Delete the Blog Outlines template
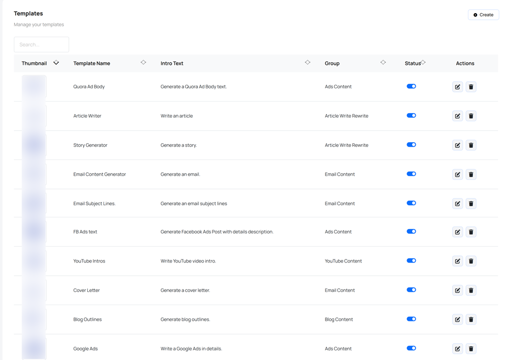Screen dimensions: 507x360 [x=471, y=319]
